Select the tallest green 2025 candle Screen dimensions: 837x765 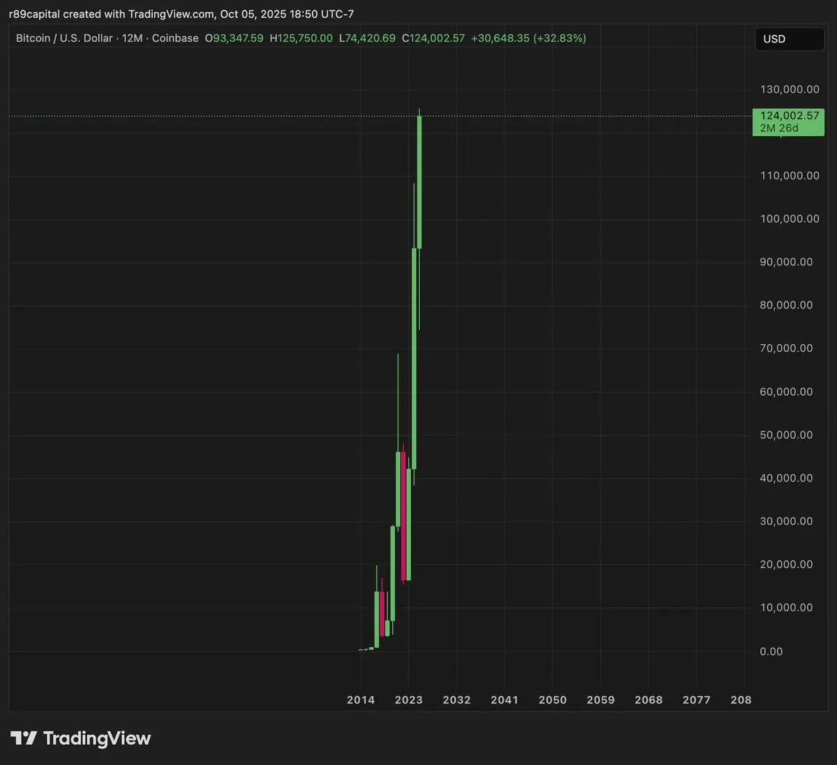click(x=419, y=182)
